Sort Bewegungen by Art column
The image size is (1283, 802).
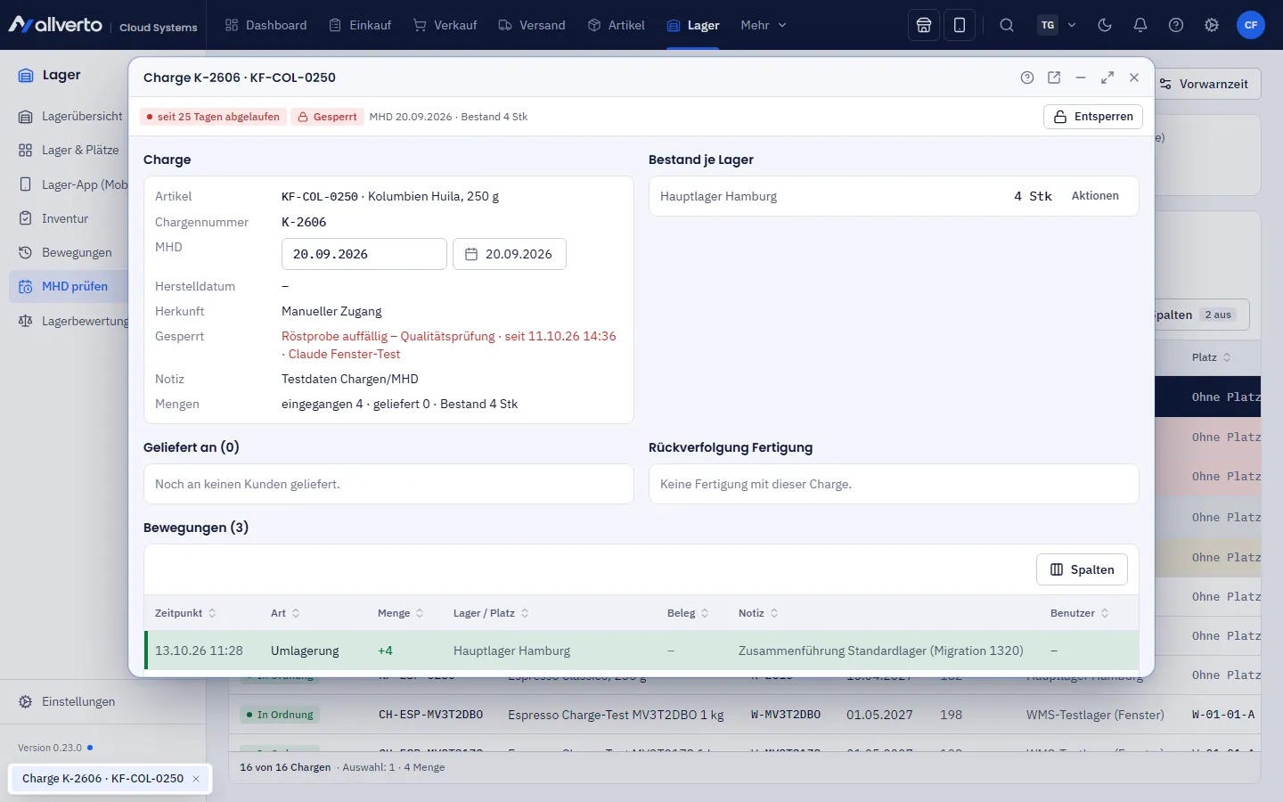pos(285,613)
